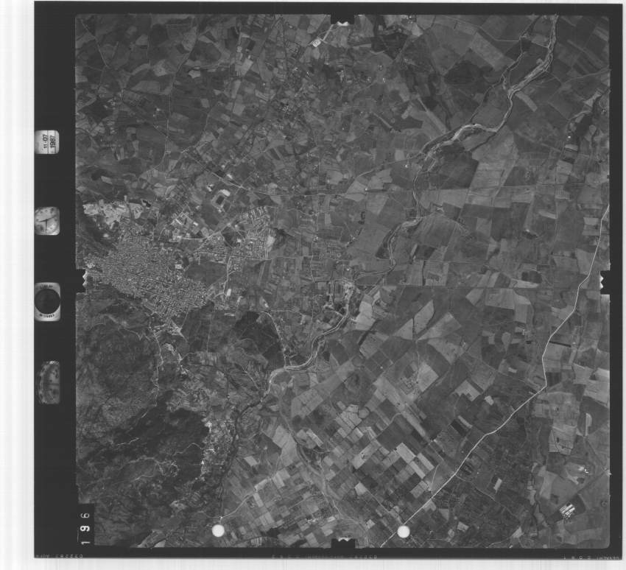
Task: Click the bottom edge fiducial notch
Action: pyautogui.click(x=342, y=543)
